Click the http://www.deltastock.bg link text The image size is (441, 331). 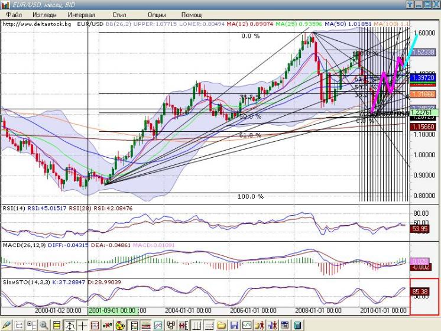(x=37, y=24)
